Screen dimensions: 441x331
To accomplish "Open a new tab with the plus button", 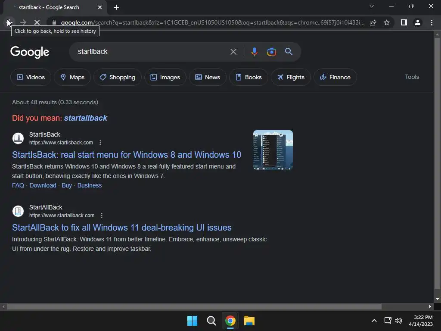I will coord(116,7).
